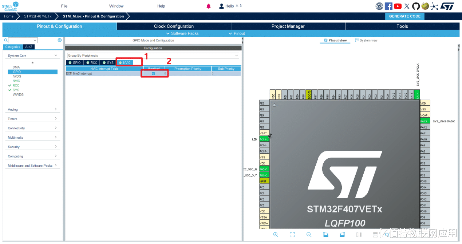Click the Pinout view chip icon

(325, 40)
